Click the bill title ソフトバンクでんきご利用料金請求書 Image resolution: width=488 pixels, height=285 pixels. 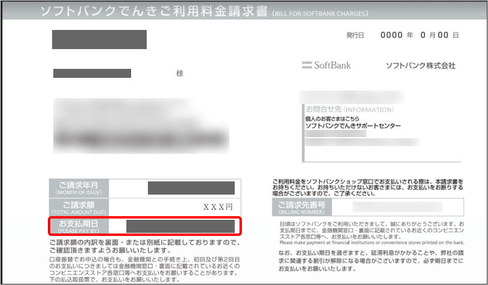(154, 11)
